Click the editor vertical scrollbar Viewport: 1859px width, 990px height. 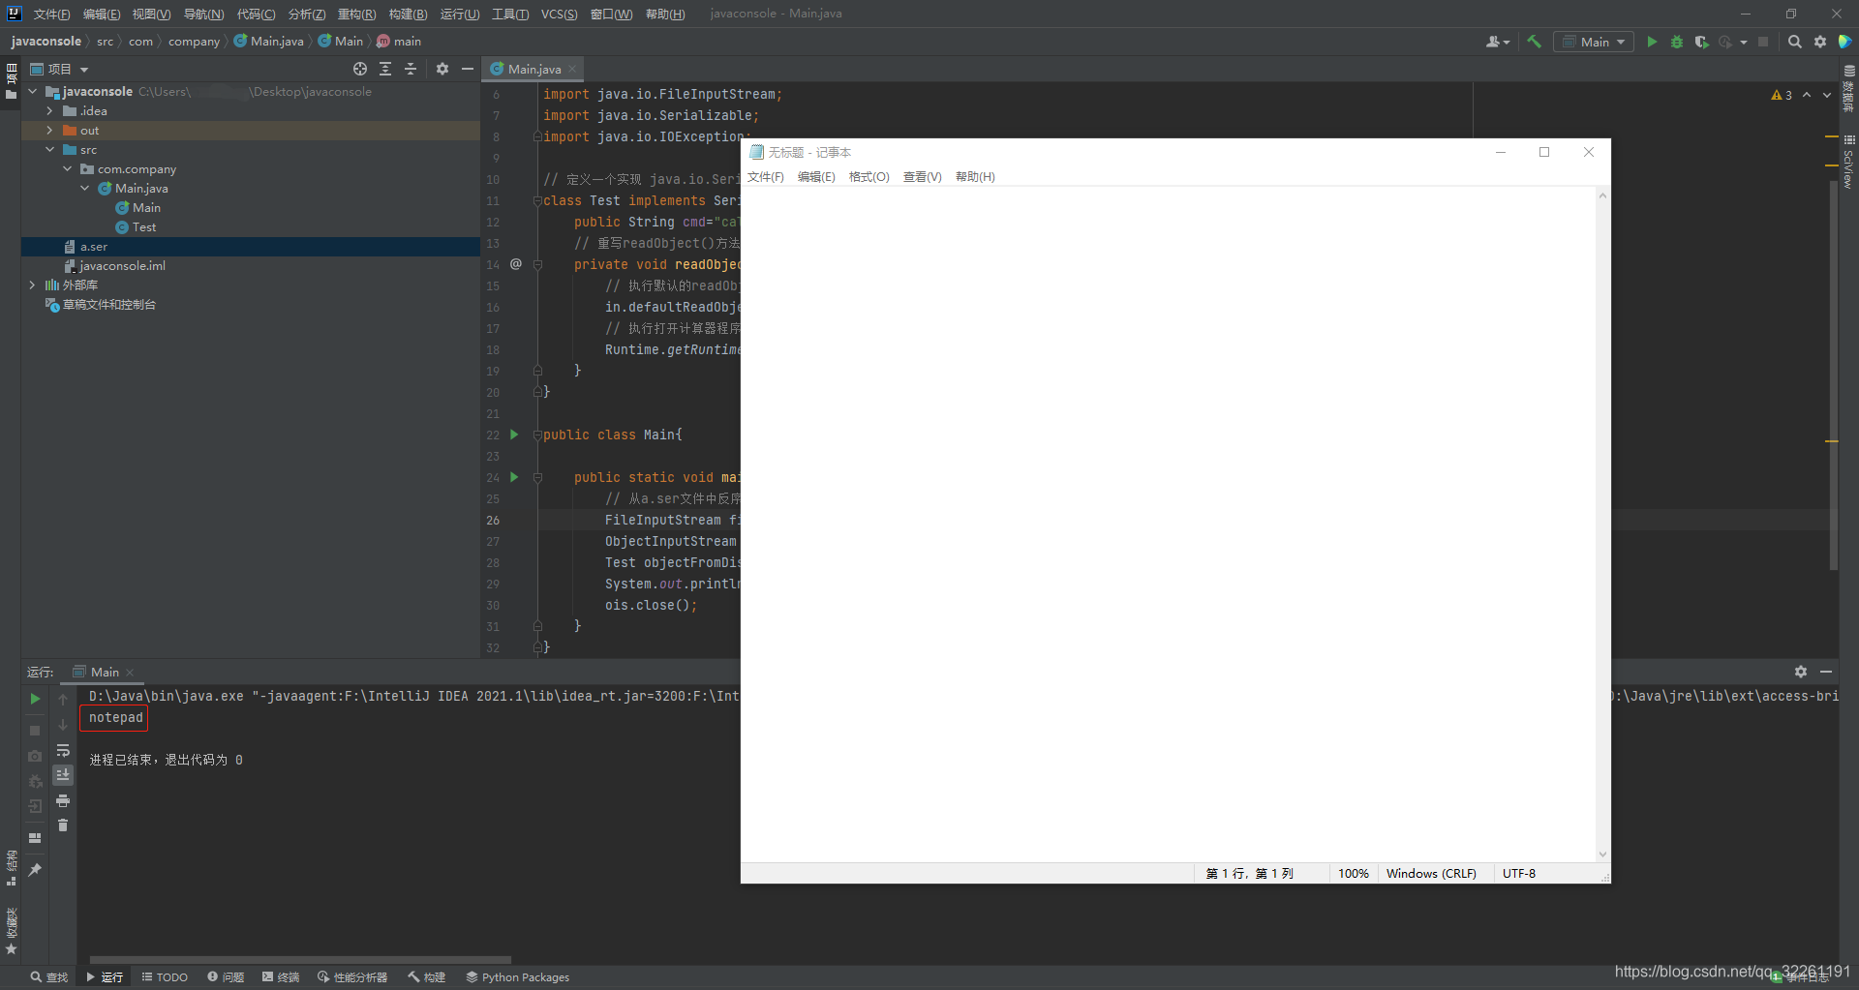(x=1833, y=375)
